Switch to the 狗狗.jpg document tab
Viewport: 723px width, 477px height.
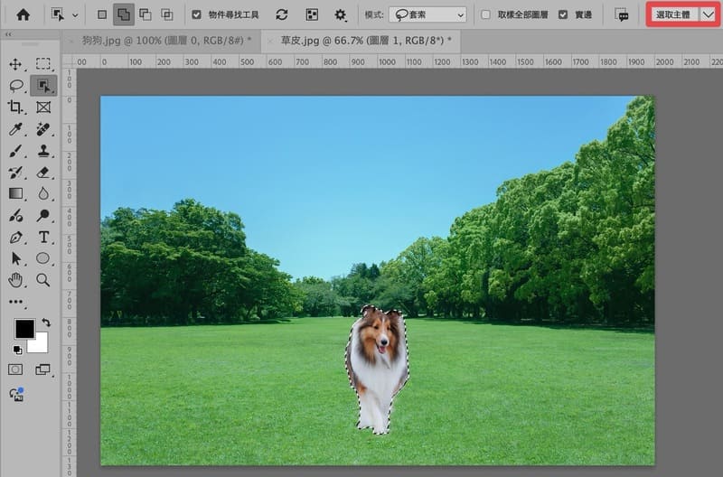pyautogui.click(x=166, y=41)
